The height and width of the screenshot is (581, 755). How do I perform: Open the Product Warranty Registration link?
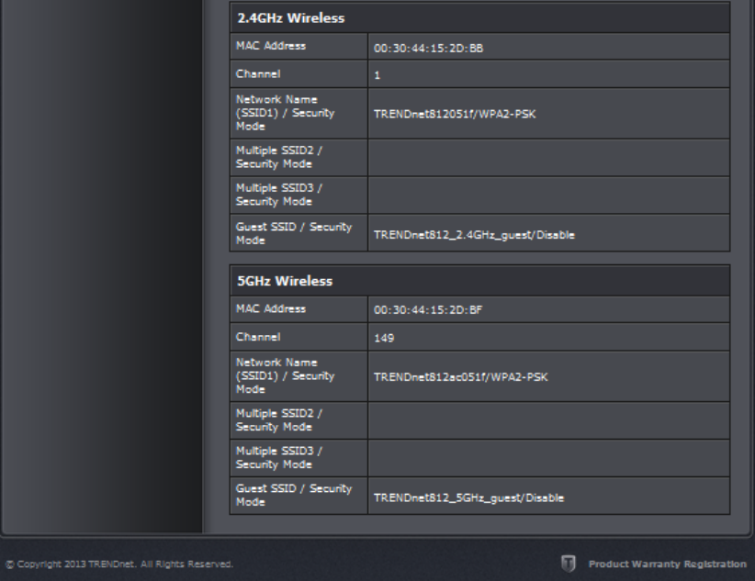668,564
